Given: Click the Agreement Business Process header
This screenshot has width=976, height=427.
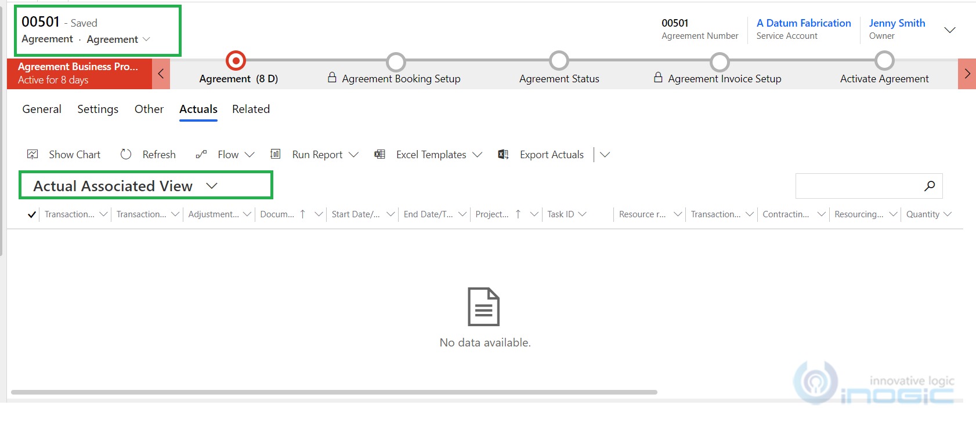Looking at the screenshot, I should [79, 74].
